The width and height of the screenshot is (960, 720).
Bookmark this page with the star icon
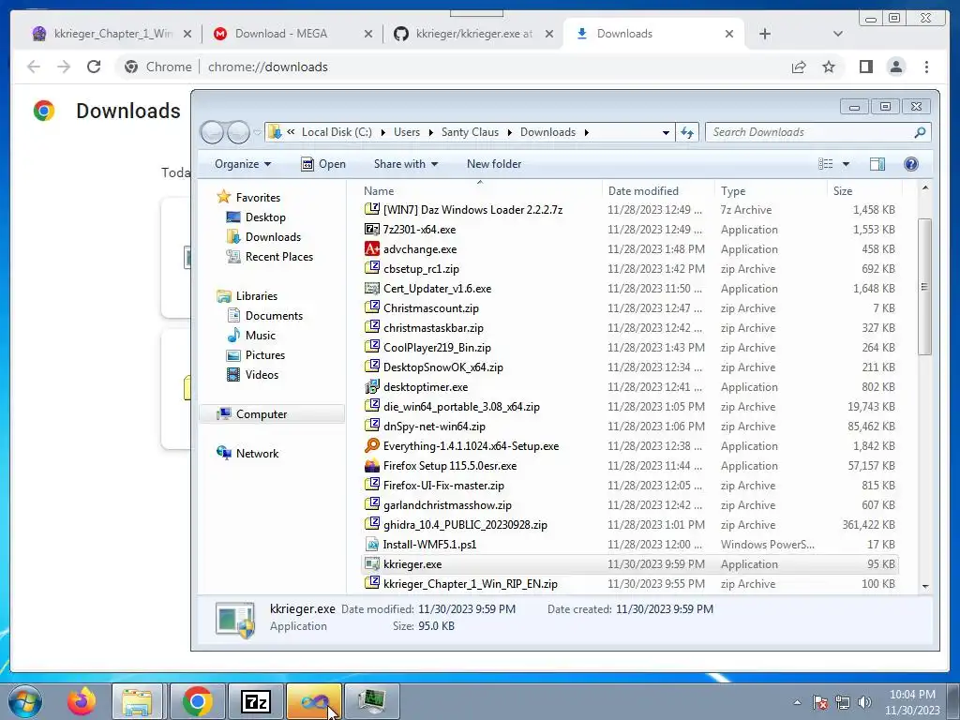pos(829,67)
